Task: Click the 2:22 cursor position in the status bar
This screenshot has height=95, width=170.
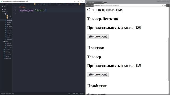Action: click(13, 94)
